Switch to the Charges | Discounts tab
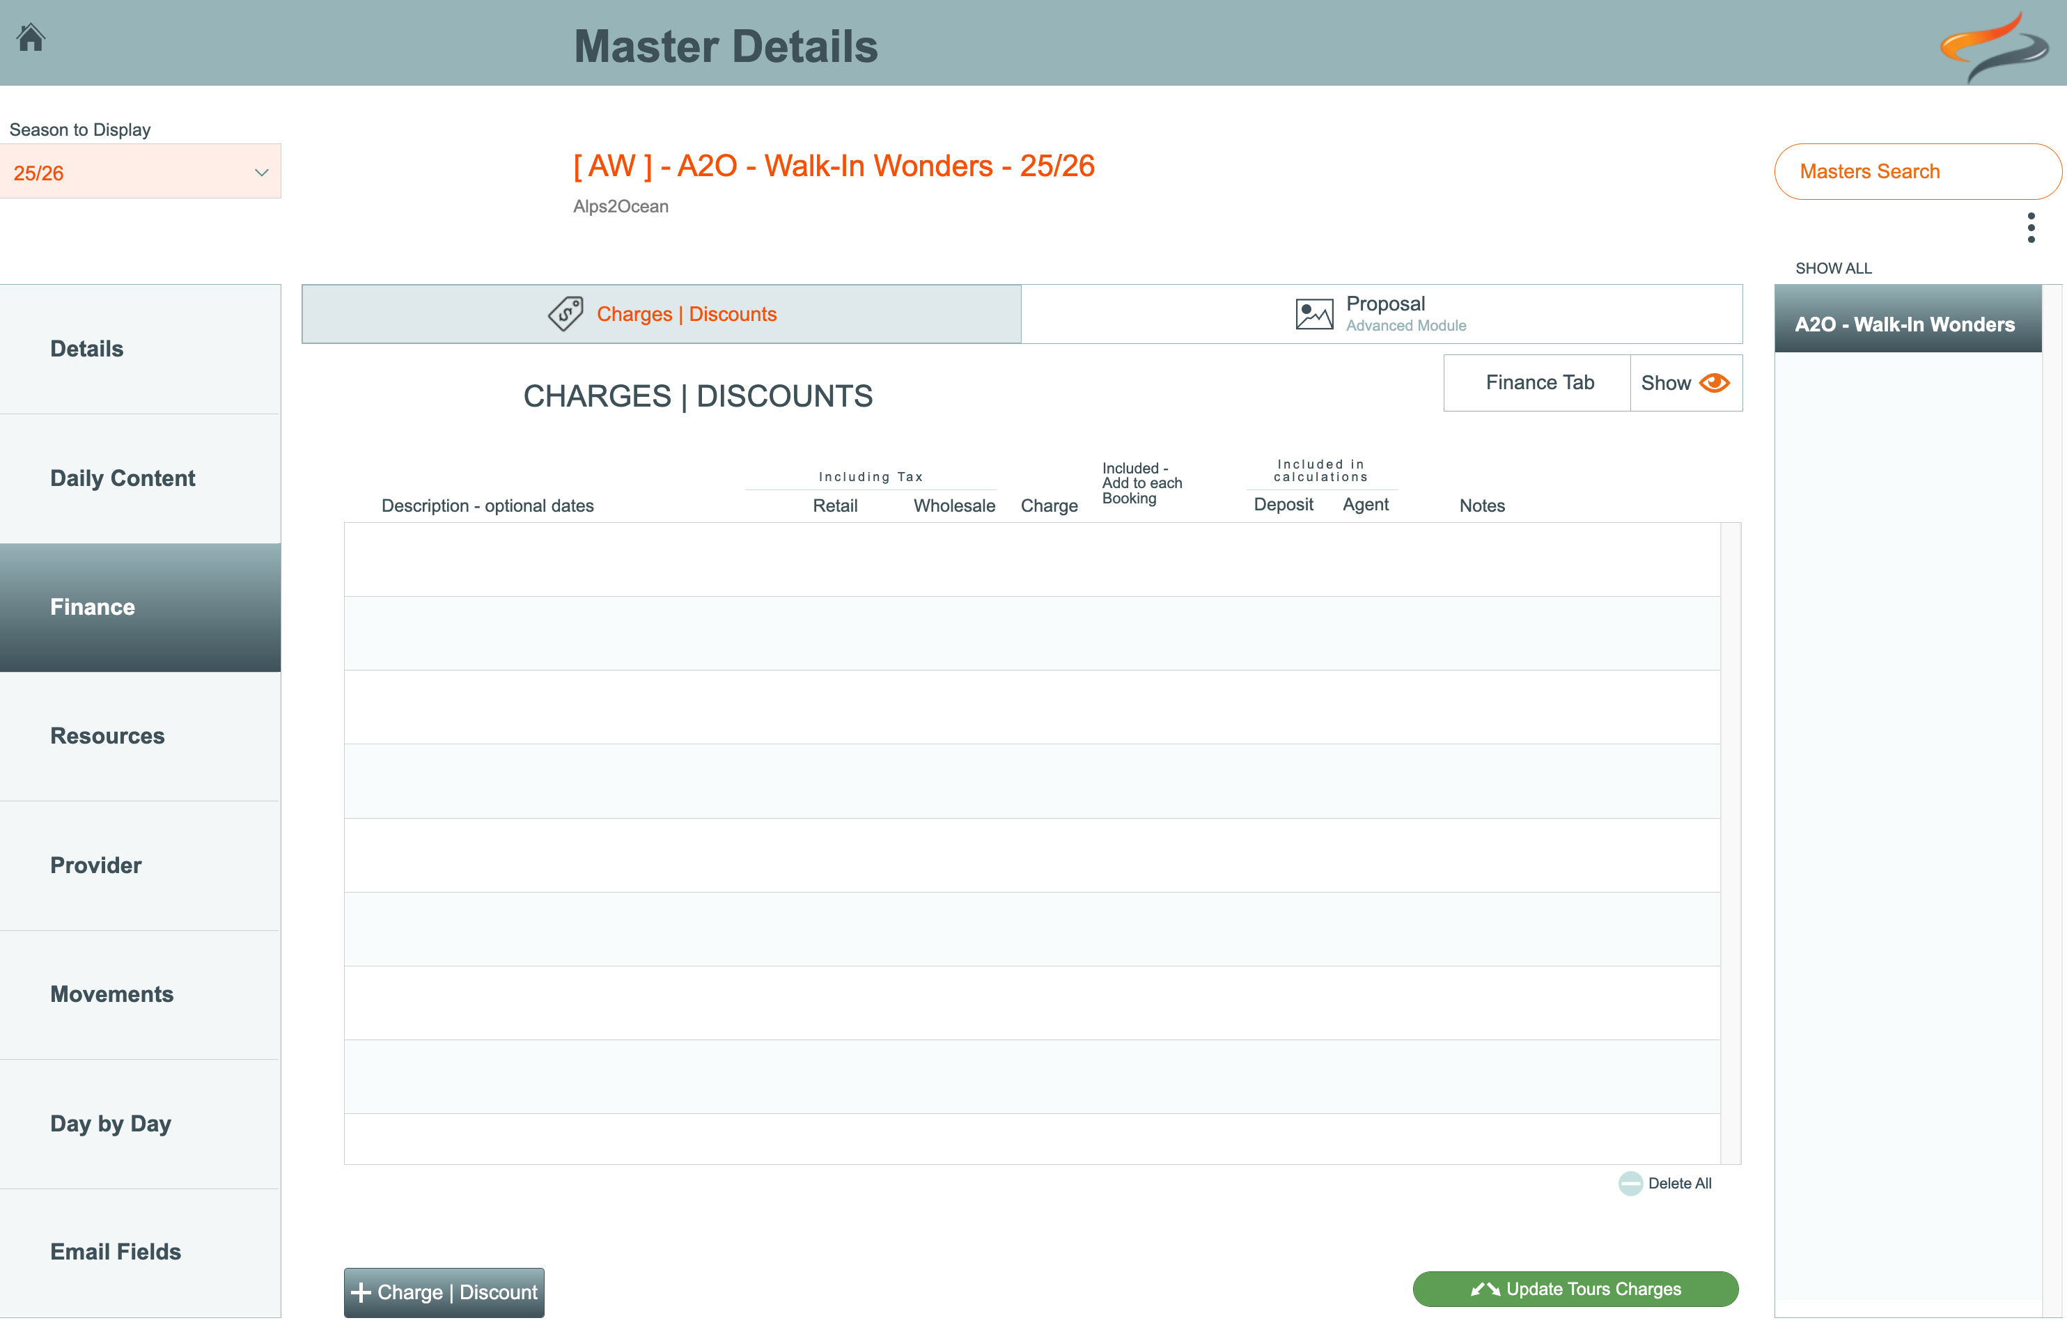Image resolution: width=2067 pixels, height=1341 pixels. point(662,313)
